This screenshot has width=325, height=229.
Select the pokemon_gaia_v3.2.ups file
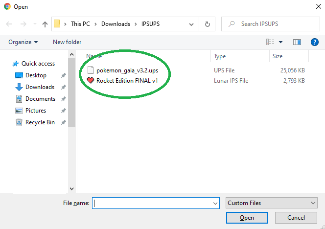(x=127, y=70)
